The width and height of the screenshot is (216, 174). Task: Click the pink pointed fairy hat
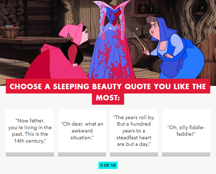point(72,32)
